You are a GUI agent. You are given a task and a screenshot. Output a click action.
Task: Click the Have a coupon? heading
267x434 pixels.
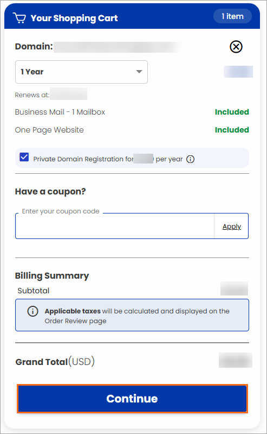pyautogui.click(x=50, y=192)
